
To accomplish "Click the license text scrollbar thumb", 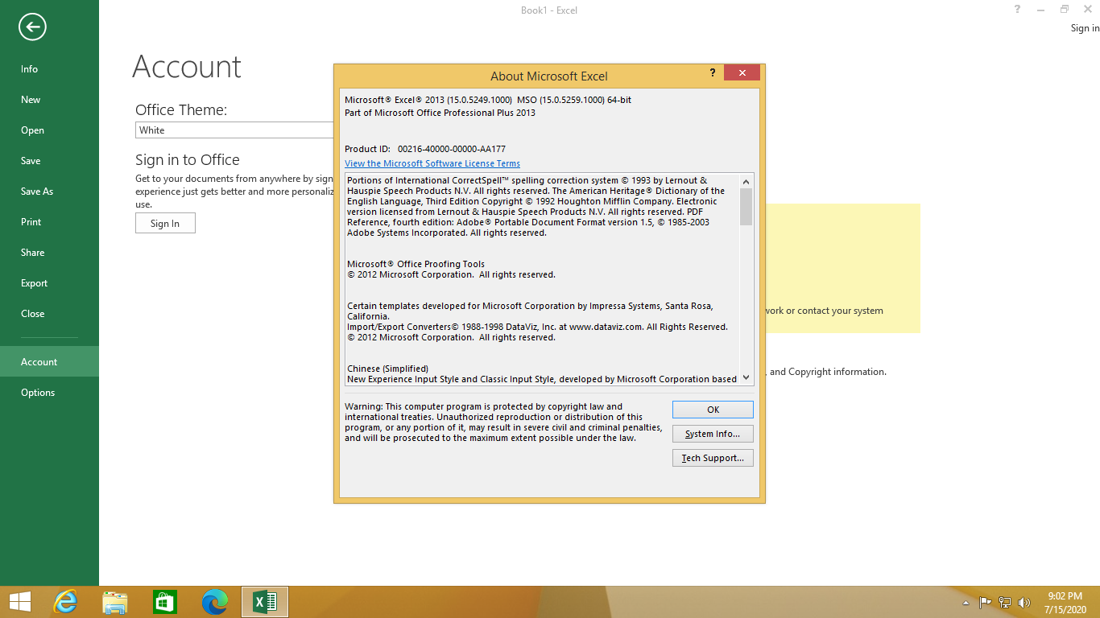I will (x=746, y=207).
